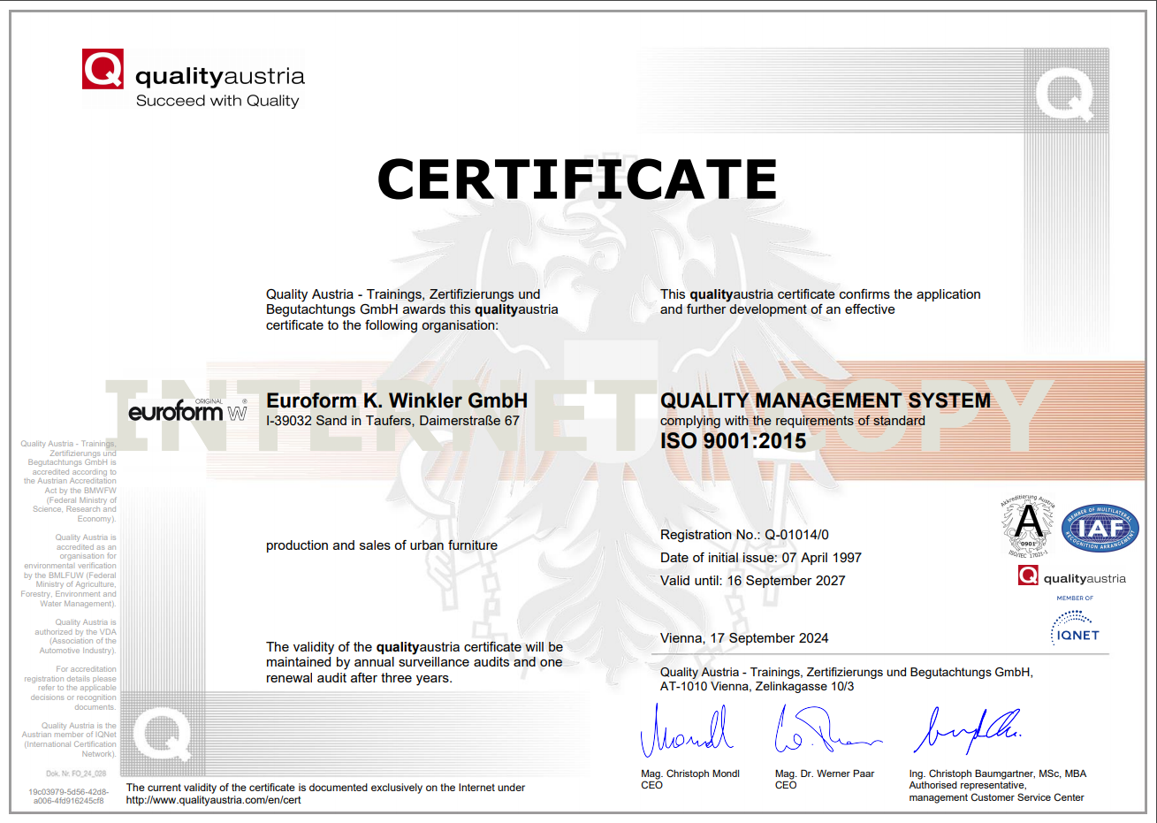
Task: Click the blue IAF member logo
Action: coord(1100,529)
